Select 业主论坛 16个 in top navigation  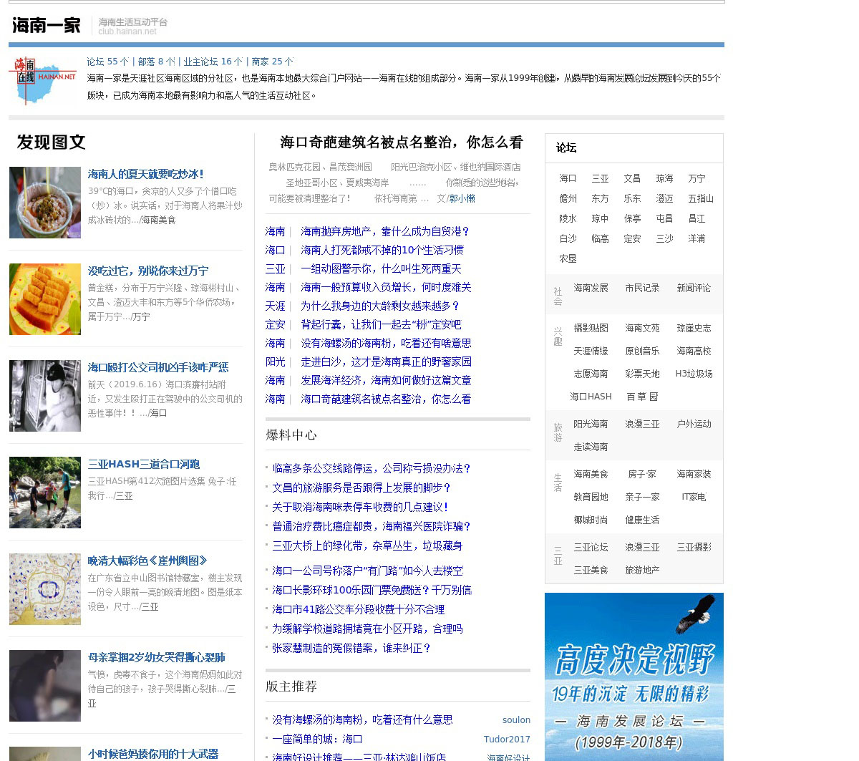(213, 62)
